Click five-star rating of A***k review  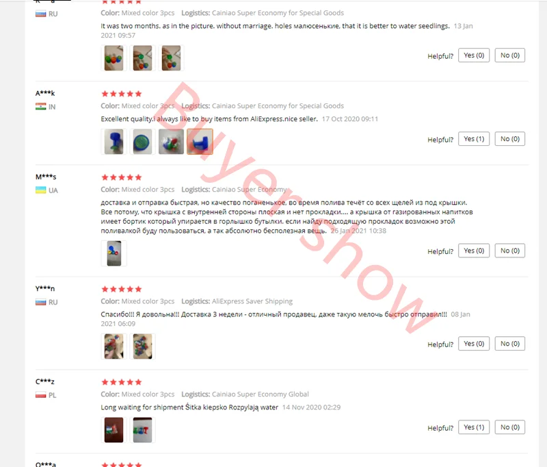(x=122, y=94)
